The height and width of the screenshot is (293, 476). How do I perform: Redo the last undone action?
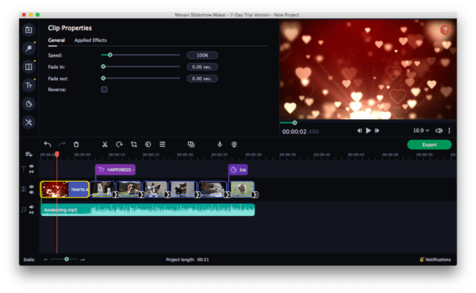pos(62,145)
